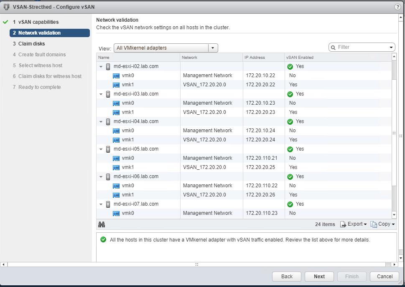Click VSAN_172.20.20.0 network in 172.20.20.26 row
This screenshot has width=405, height=287.
tap(204, 195)
